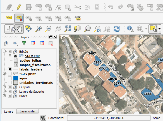Activate the Identify Features tool
163x121 pixels.
click(x=130, y=29)
